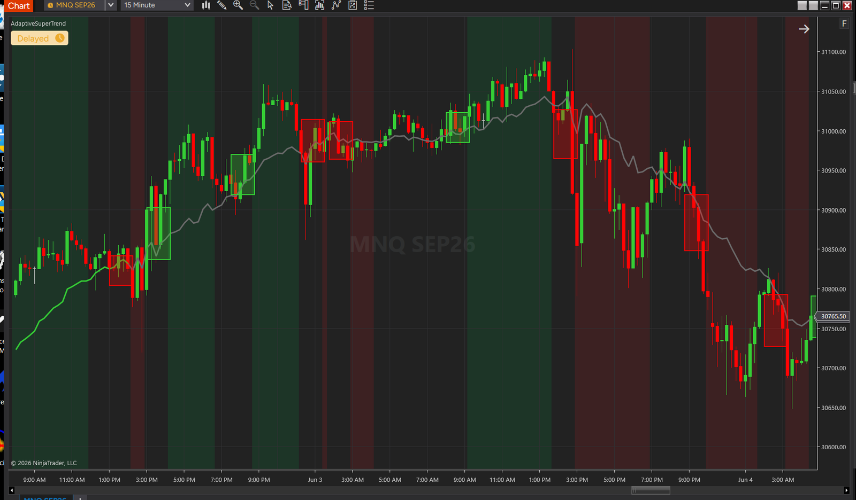This screenshot has width=856, height=500.
Task: Select the drawing tools pencil icon
Action: tap(222, 5)
